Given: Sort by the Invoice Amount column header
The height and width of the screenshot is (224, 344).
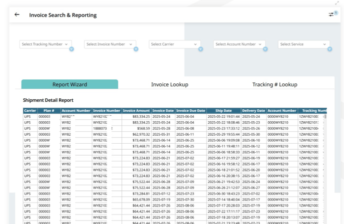Looking at the screenshot, I should (x=136, y=111).
